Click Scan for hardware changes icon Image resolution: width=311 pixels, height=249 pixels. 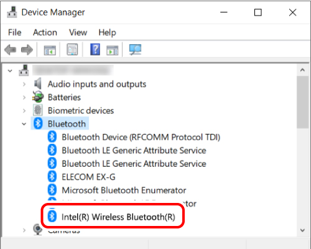tap(135, 50)
